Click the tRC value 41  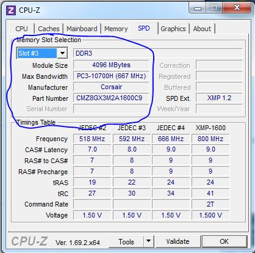coord(210,193)
